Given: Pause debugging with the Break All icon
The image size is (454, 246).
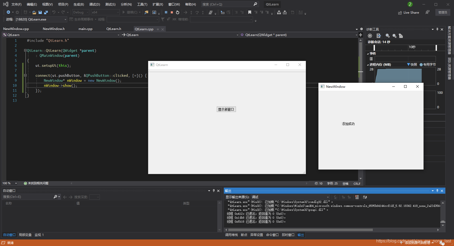Looking at the screenshot, I should (166, 12).
